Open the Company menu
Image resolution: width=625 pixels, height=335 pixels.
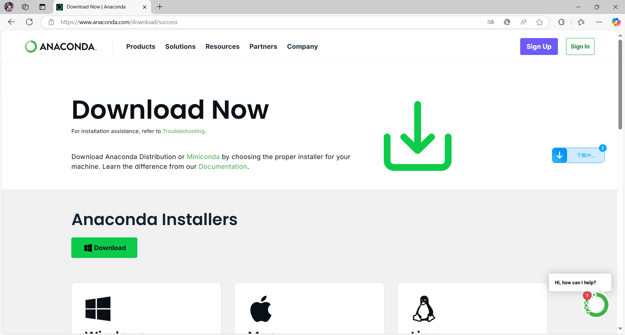[302, 47]
